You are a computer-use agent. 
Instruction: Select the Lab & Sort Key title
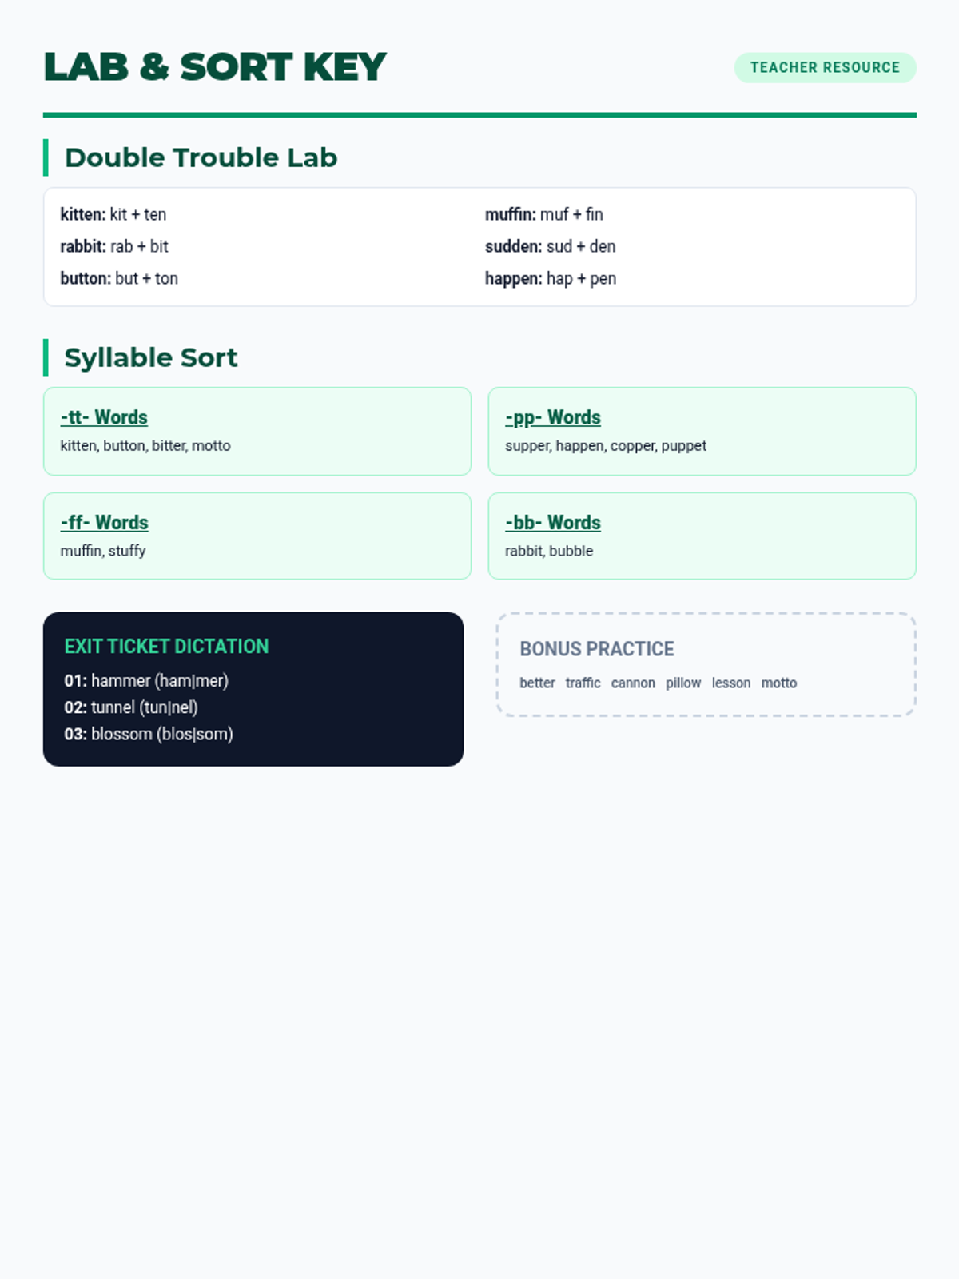coord(215,67)
